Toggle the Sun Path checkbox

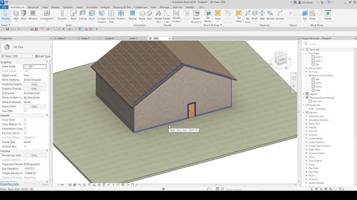[x=25, y=111]
